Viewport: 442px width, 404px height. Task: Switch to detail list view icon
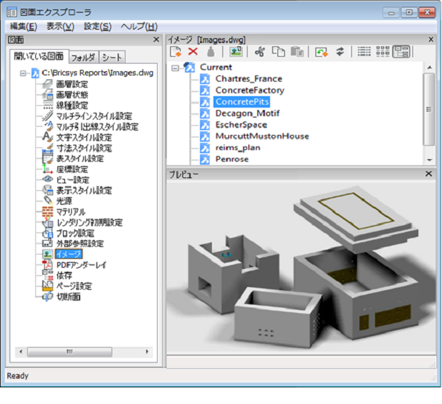(x=365, y=52)
